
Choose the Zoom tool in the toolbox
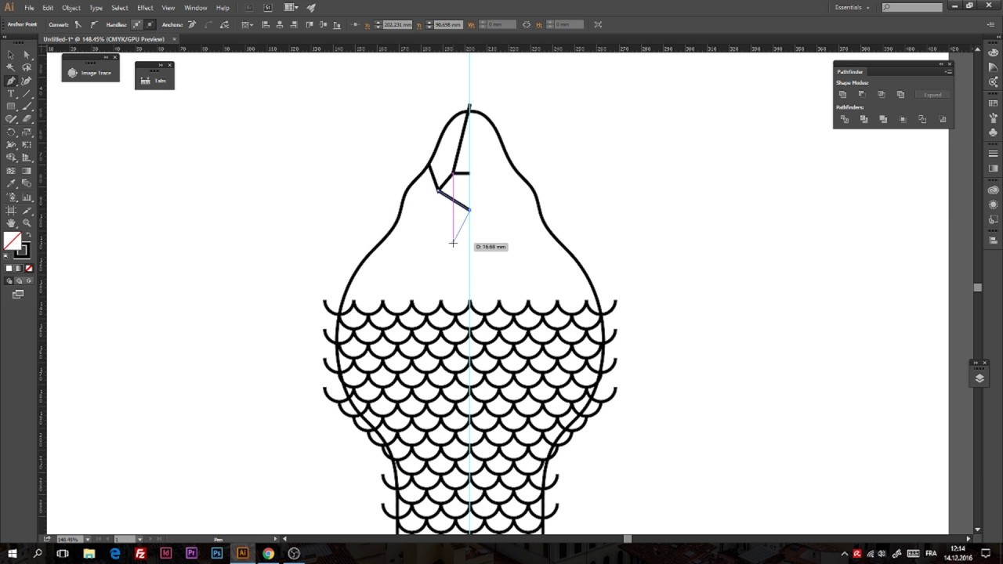[27, 223]
